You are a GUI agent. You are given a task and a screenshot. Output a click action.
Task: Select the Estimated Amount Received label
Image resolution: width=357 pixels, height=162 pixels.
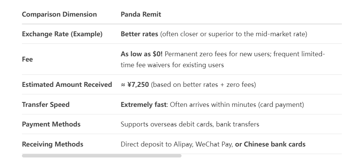tap(67, 85)
